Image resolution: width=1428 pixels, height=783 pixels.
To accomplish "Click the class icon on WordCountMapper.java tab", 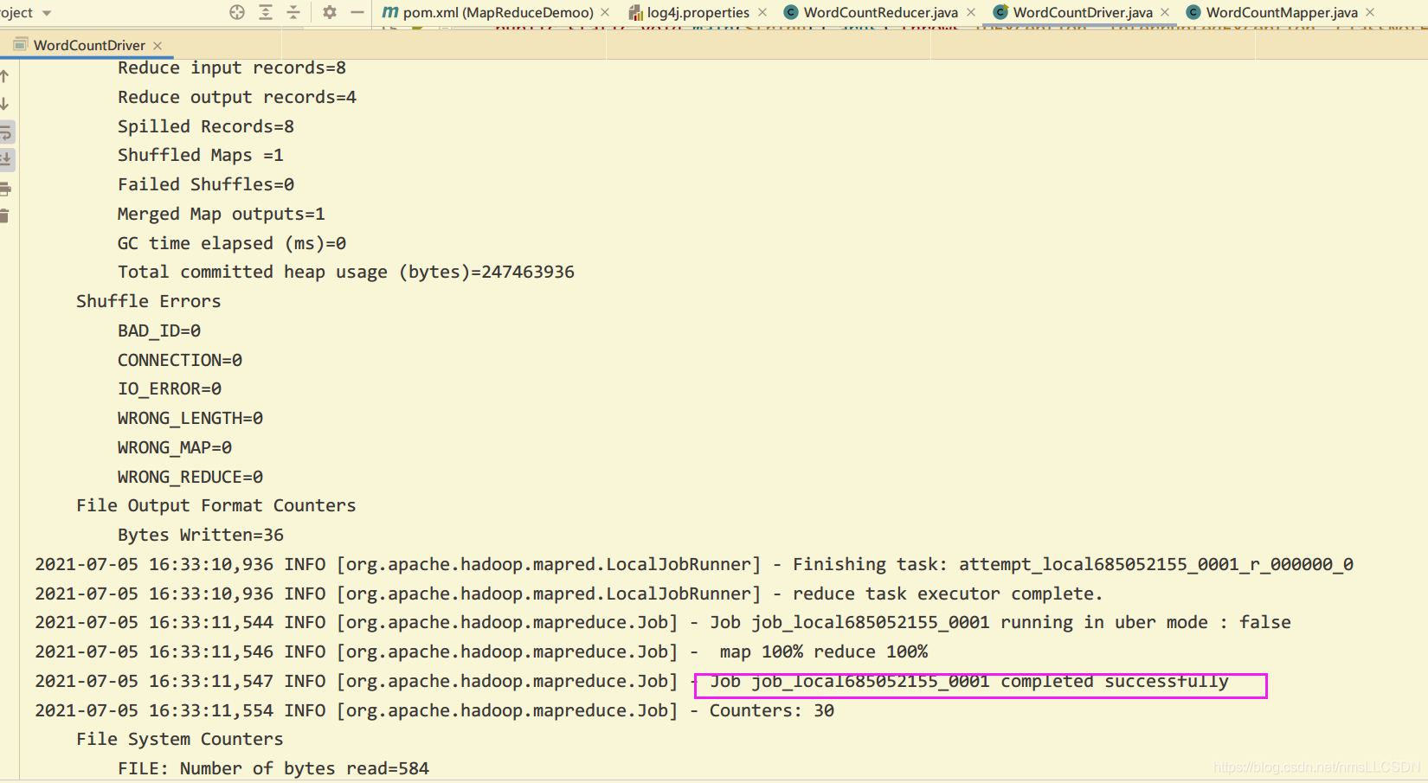I will click(x=1193, y=12).
